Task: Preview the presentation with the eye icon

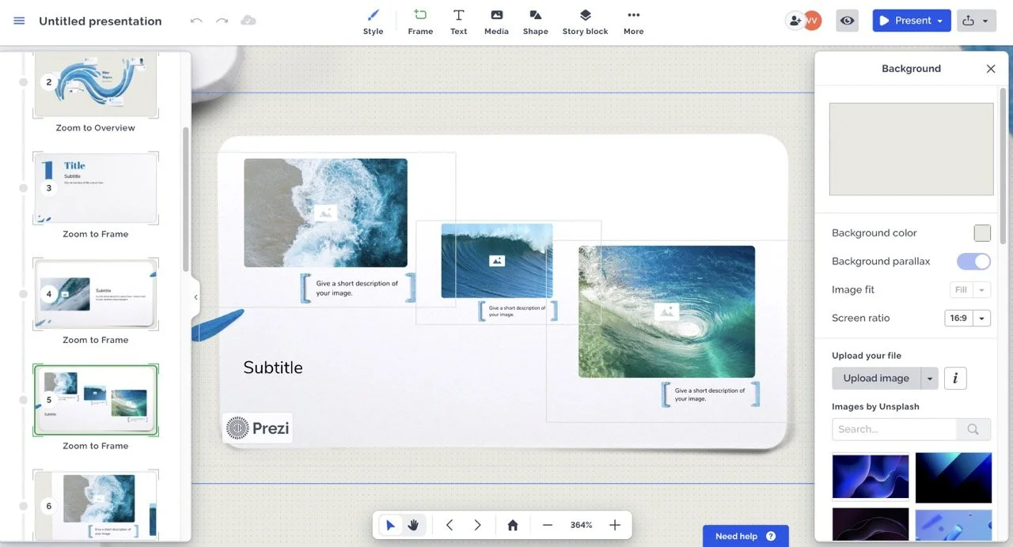Action: click(847, 21)
